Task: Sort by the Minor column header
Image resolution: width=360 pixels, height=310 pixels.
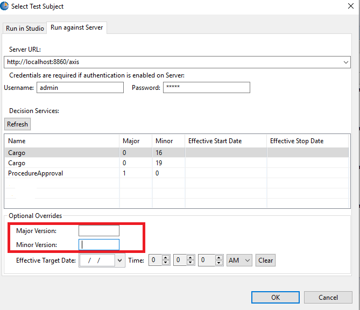Action: pyautogui.click(x=168, y=141)
